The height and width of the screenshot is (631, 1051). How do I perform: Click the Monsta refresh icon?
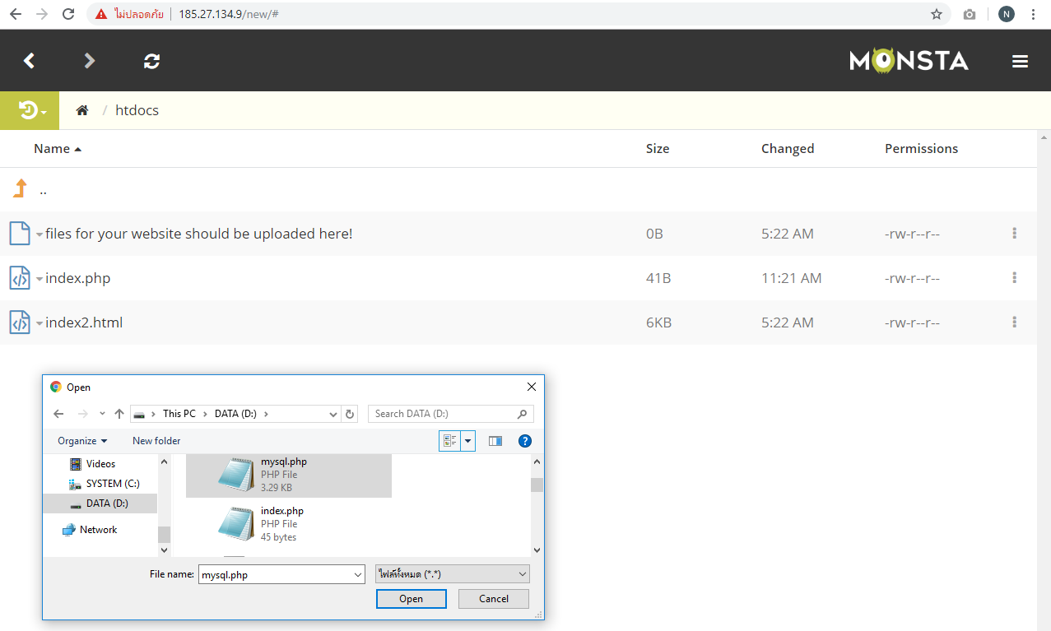(151, 61)
